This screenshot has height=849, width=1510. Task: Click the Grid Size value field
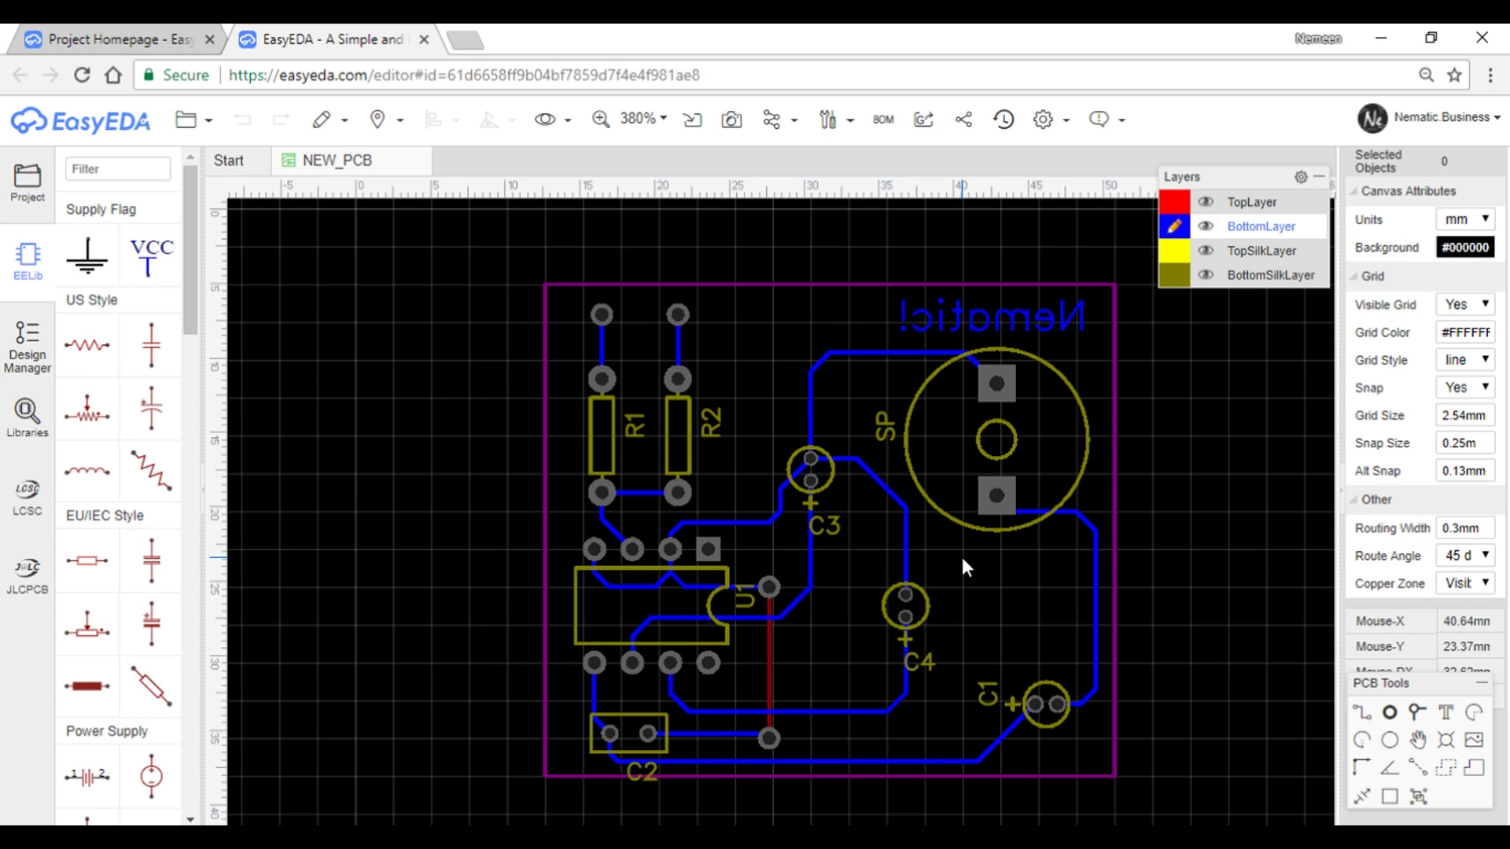1465,415
